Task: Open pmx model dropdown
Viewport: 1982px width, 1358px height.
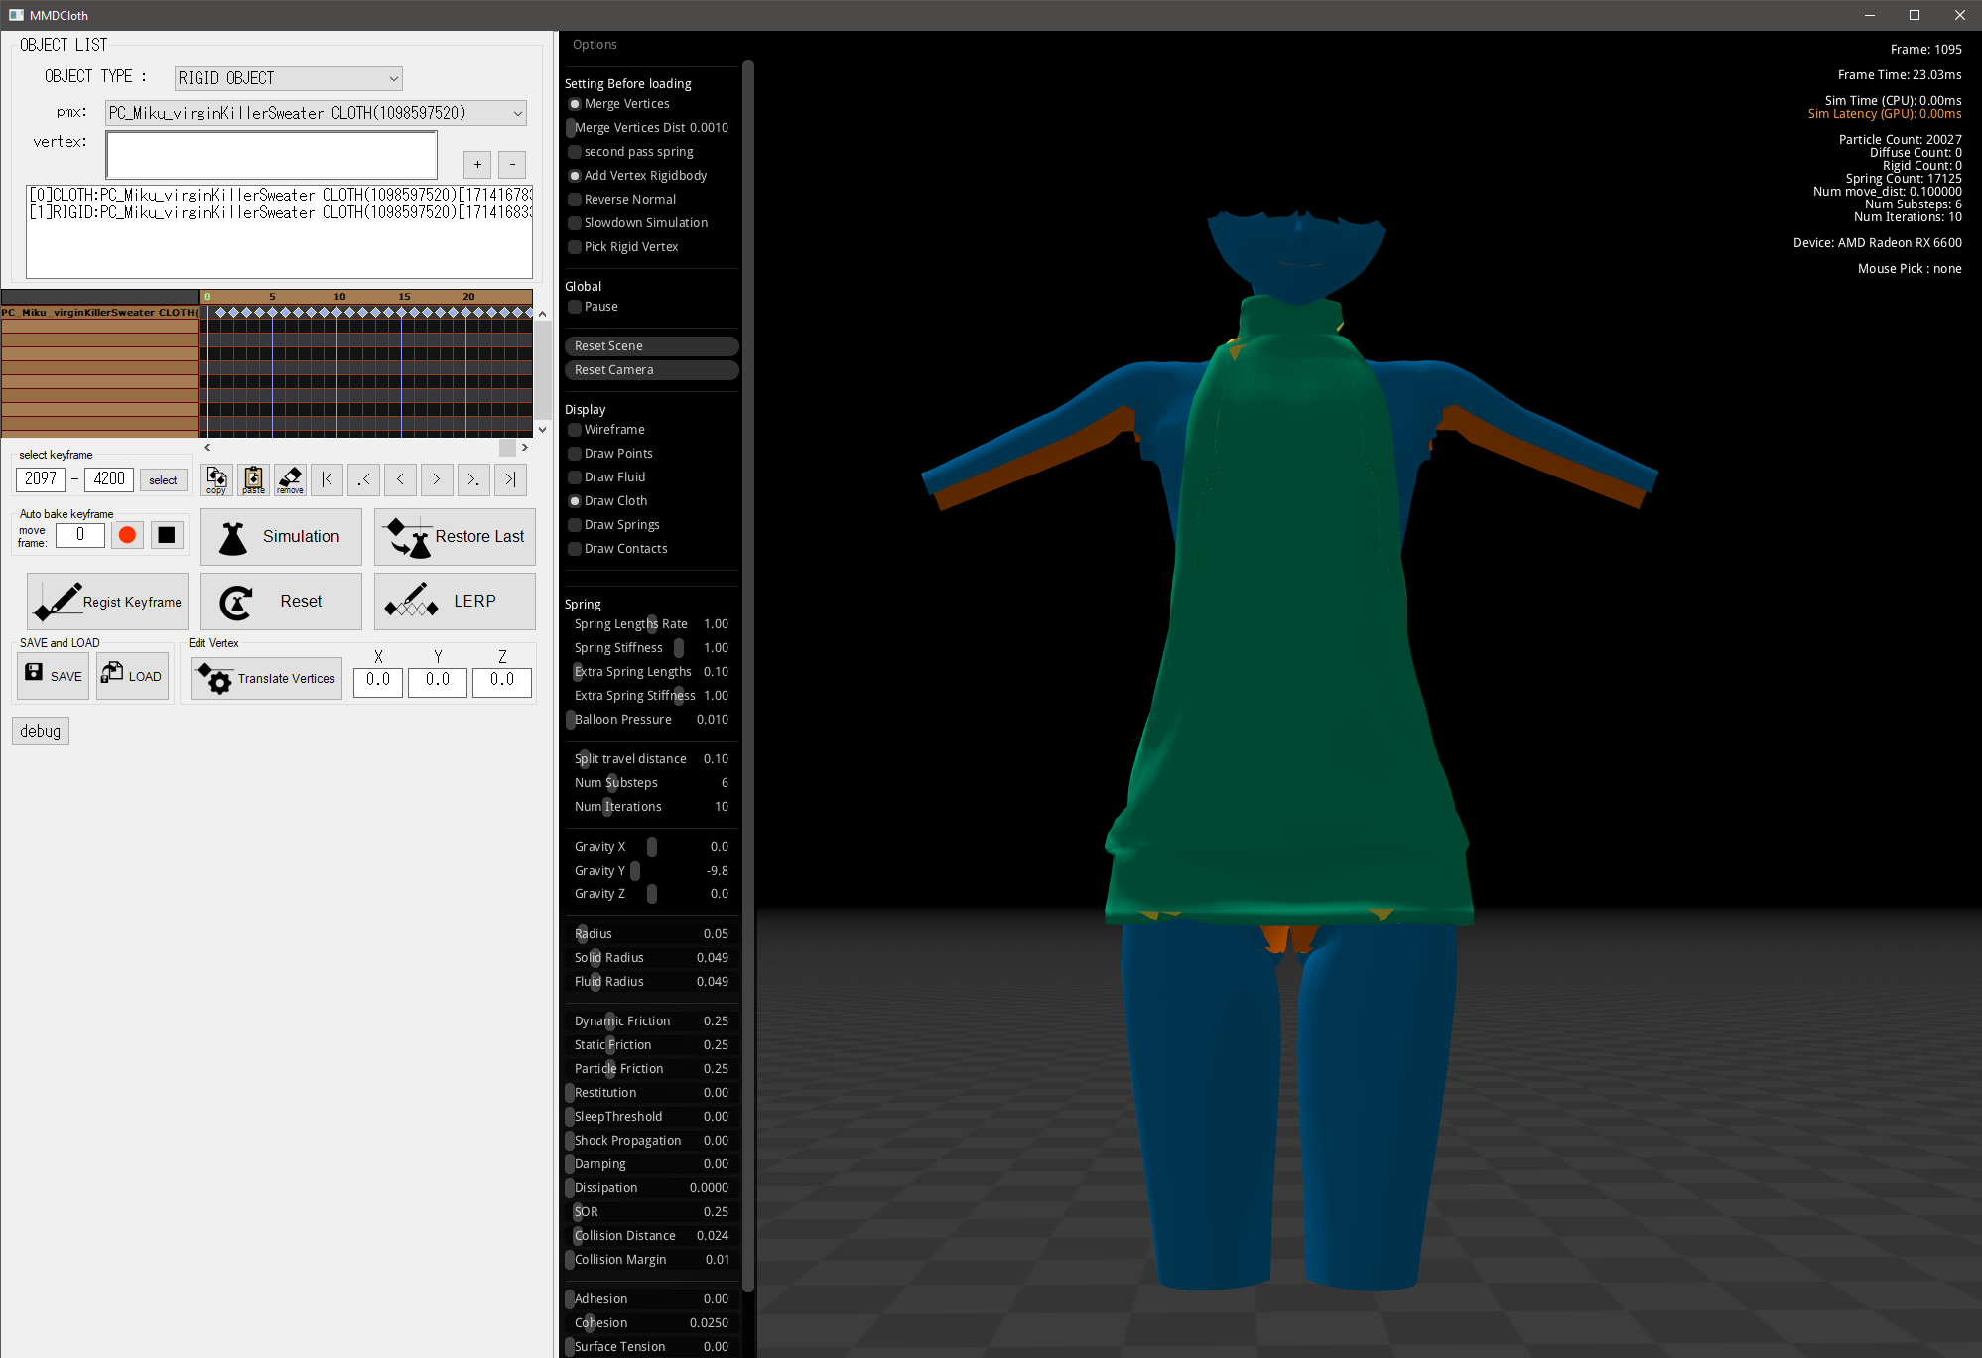Action: (316, 113)
